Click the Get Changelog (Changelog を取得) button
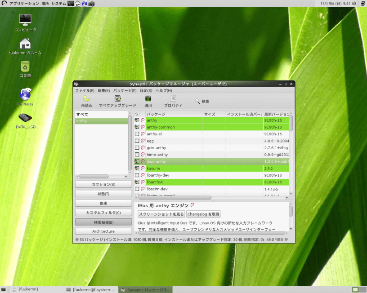Screen dimensions: 367x293 point(203,214)
